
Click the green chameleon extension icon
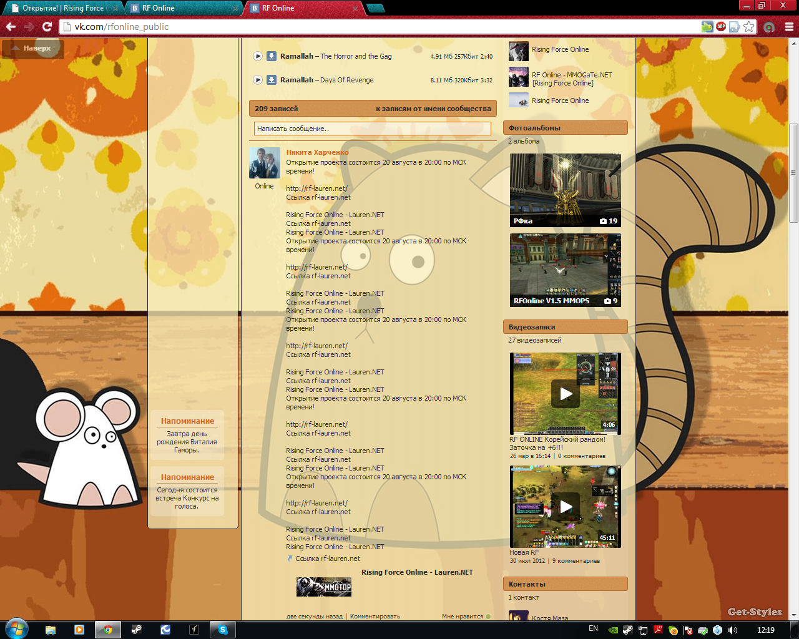pos(707,26)
